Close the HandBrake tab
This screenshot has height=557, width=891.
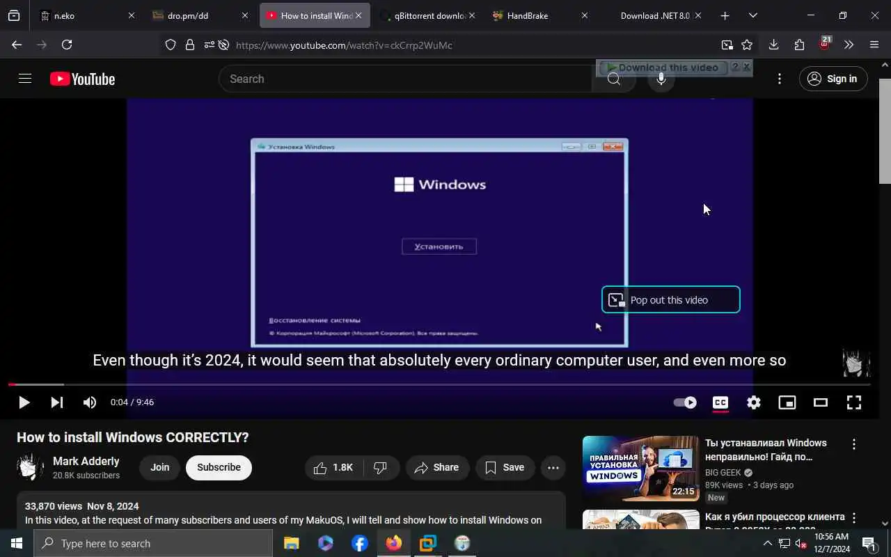[x=584, y=15]
